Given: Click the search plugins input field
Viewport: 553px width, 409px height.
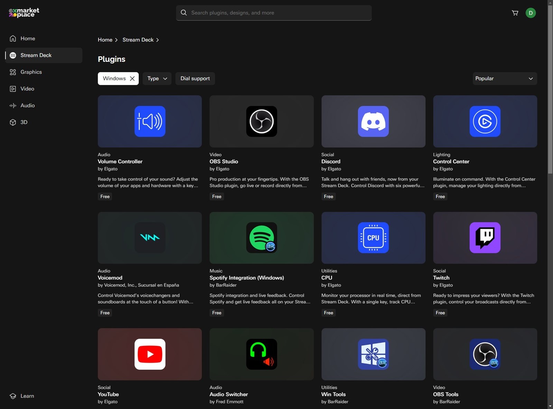Looking at the screenshot, I should click(274, 13).
